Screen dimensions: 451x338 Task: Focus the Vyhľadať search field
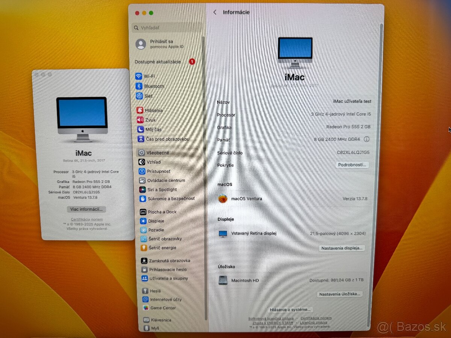(167, 28)
